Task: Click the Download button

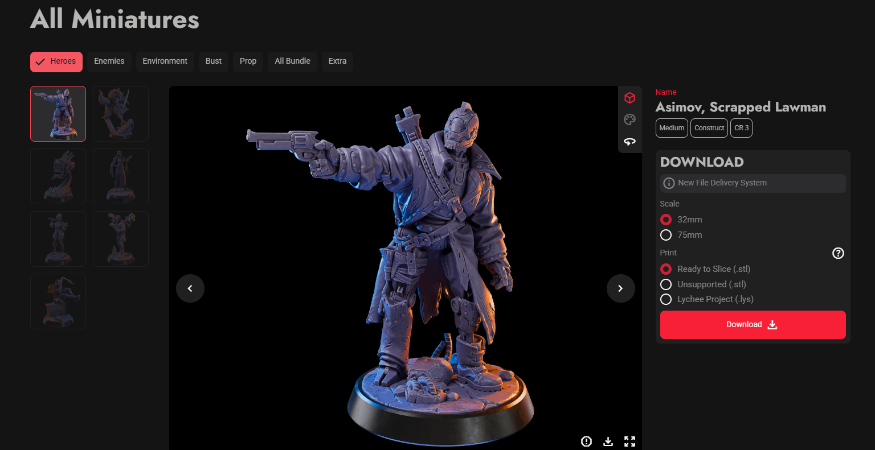Action: [753, 324]
